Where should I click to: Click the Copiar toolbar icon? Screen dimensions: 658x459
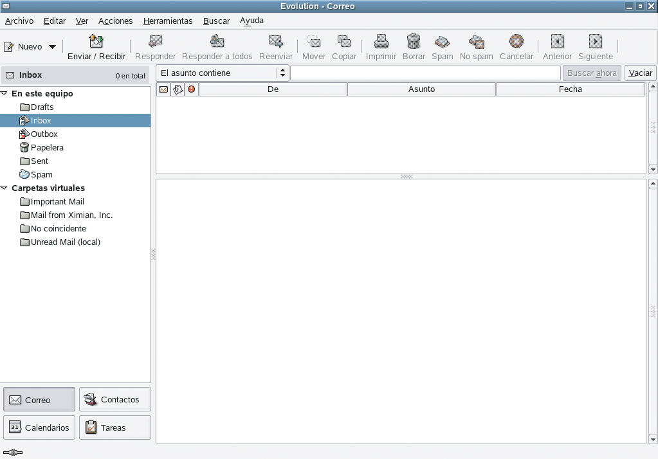(344, 41)
